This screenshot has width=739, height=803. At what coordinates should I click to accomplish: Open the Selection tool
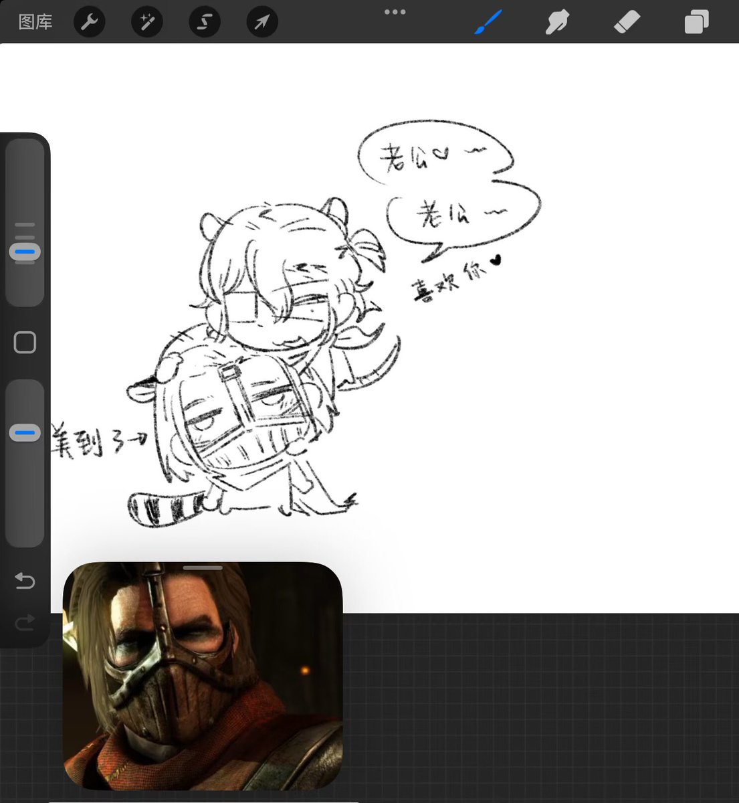point(205,22)
